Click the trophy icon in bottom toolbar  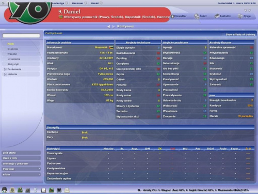pos(36,190)
